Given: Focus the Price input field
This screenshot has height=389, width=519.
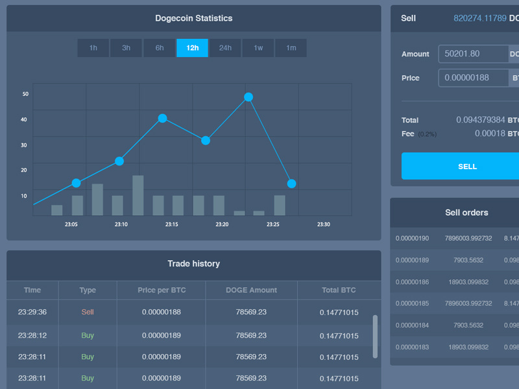Looking at the screenshot, I should click(x=474, y=78).
